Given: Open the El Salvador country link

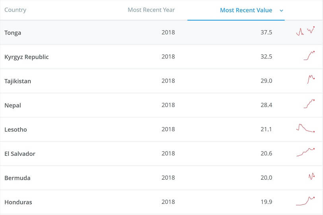Looking at the screenshot, I should pyautogui.click(x=20, y=154).
